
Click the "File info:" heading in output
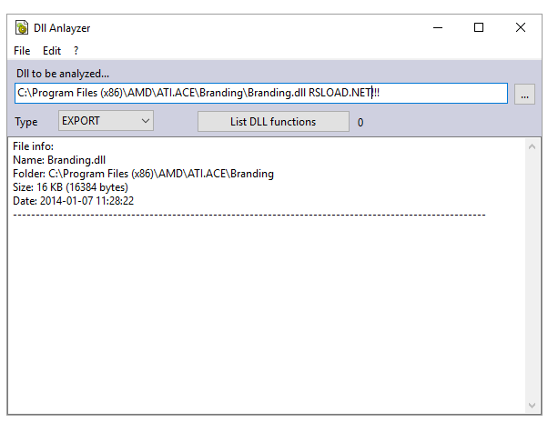34,146
